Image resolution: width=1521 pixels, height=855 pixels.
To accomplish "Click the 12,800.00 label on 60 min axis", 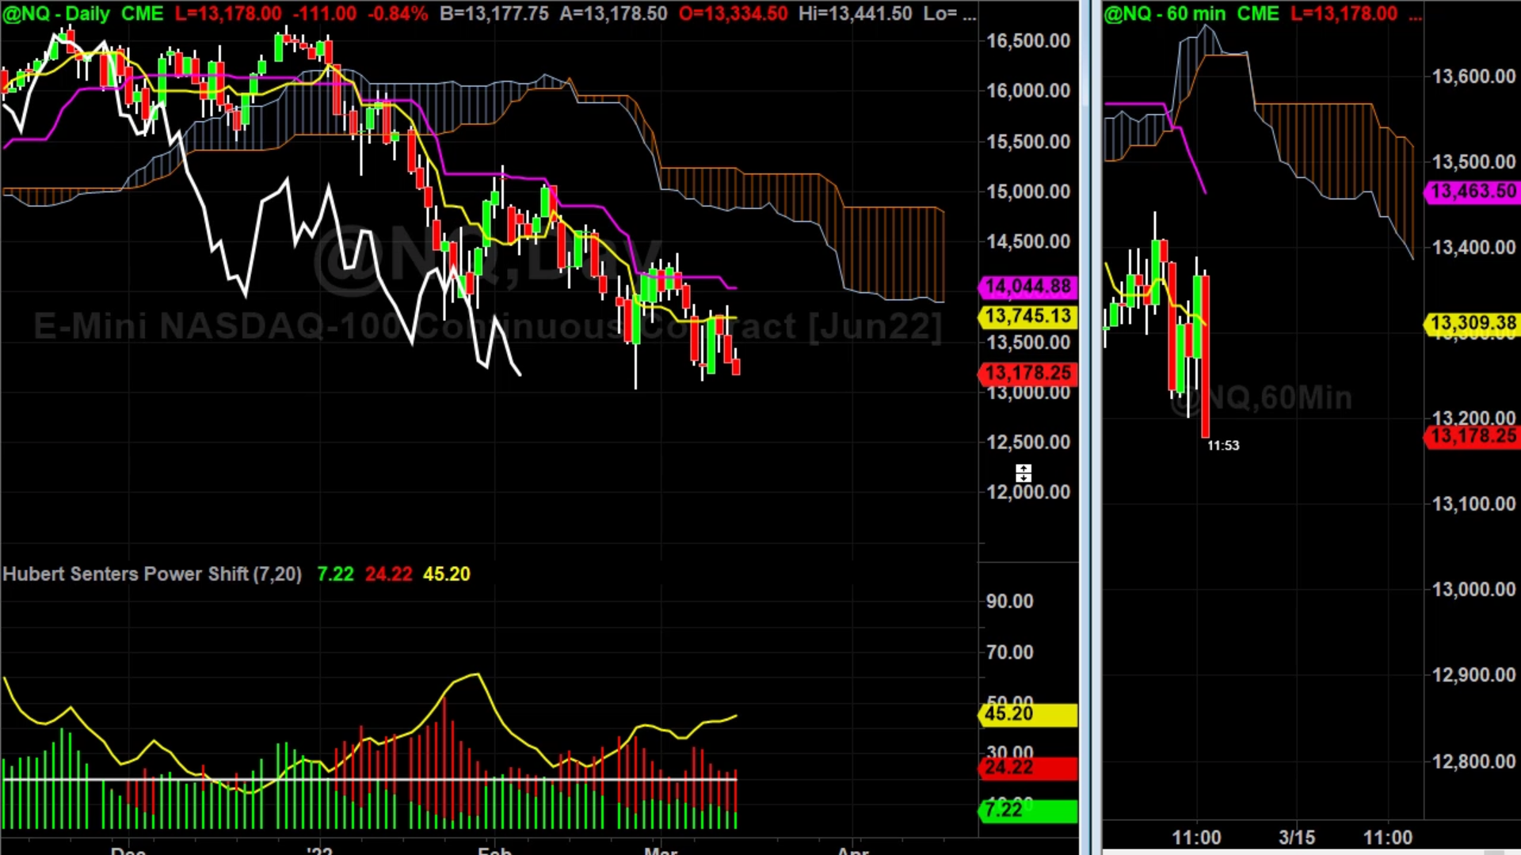I will coord(1474,762).
